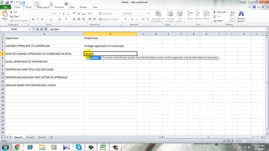Click the Middle Align icon

coord(79,13)
